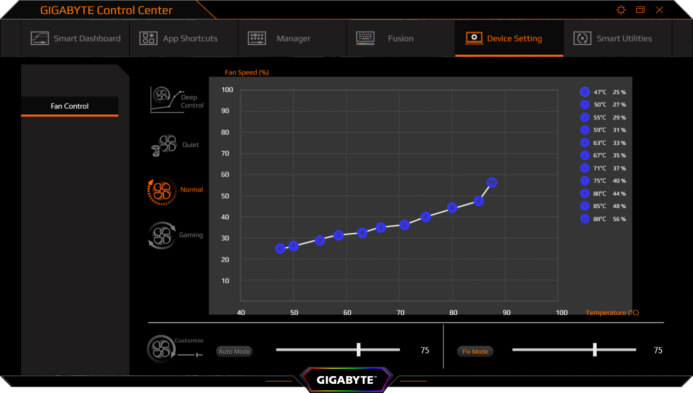693x393 pixels.
Task: Restore down the Control Center window
Action: pyautogui.click(x=641, y=10)
